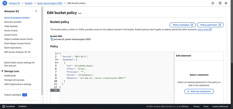
Task: Open Storage Lens groups
Action: pos(14,80)
